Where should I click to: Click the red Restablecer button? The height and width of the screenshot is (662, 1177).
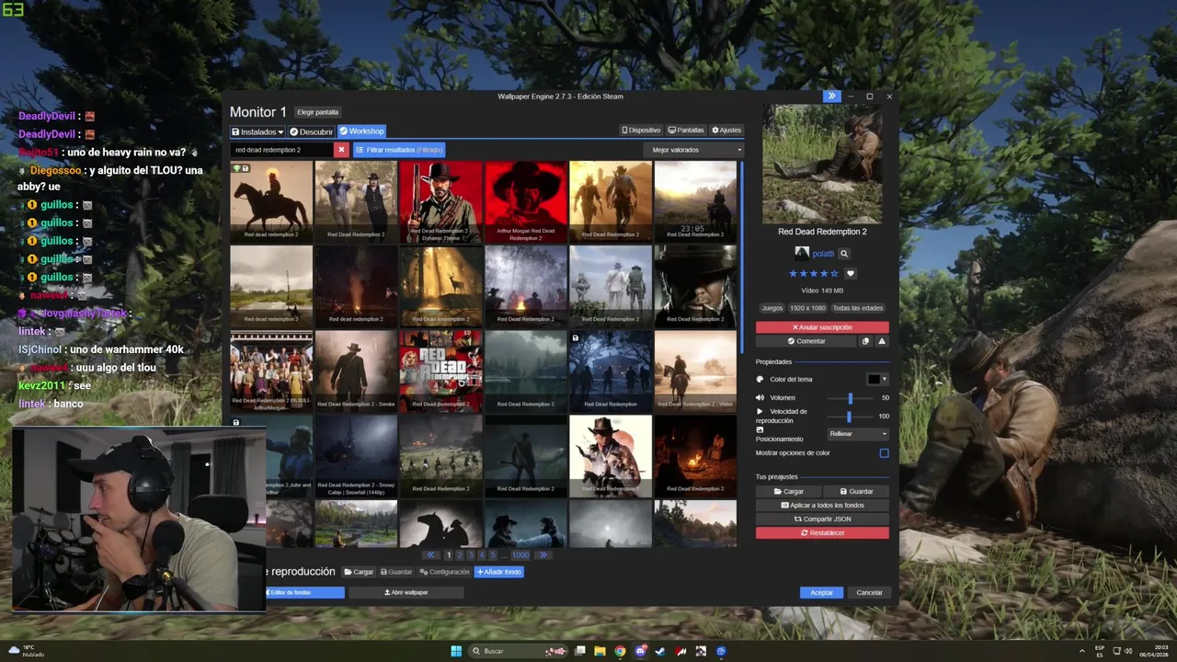coord(822,533)
